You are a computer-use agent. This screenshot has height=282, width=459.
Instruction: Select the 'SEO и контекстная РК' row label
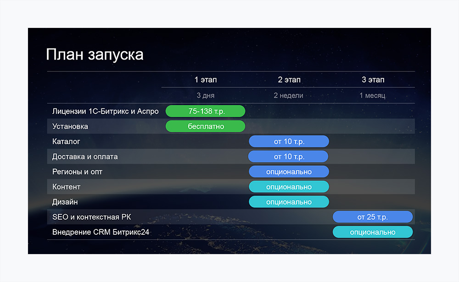click(x=91, y=217)
